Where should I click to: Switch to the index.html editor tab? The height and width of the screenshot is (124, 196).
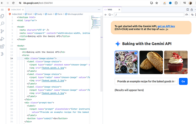[16, 9]
